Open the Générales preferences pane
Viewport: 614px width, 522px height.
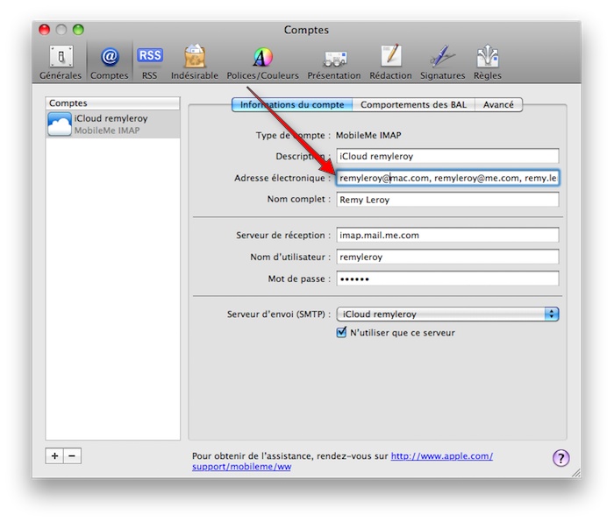tap(61, 62)
